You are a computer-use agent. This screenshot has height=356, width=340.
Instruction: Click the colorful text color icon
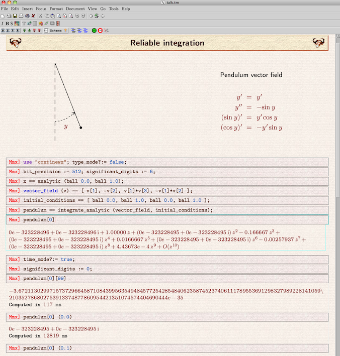(x=17, y=23)
